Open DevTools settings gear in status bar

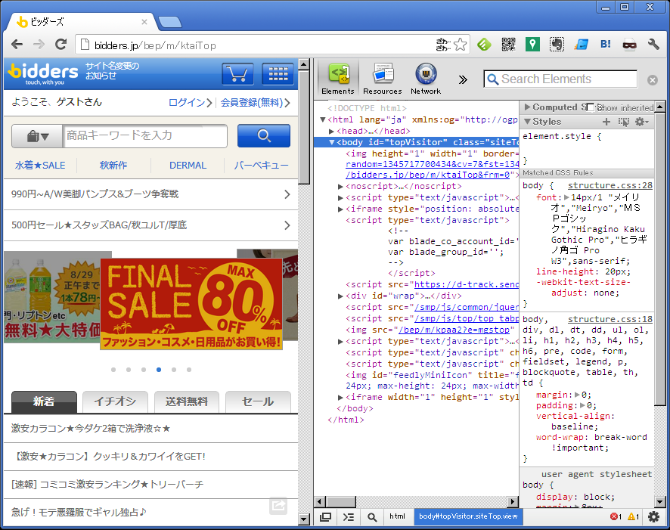click(x=654, y=516)
